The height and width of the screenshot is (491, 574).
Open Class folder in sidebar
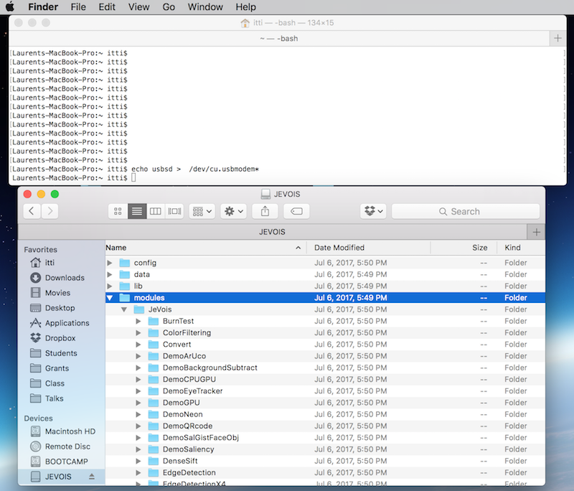coord(61,383)
